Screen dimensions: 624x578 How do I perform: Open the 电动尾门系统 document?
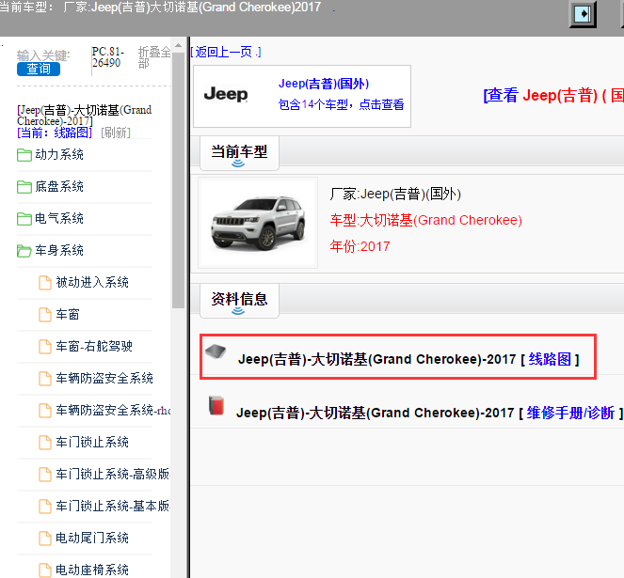(92, 538)
